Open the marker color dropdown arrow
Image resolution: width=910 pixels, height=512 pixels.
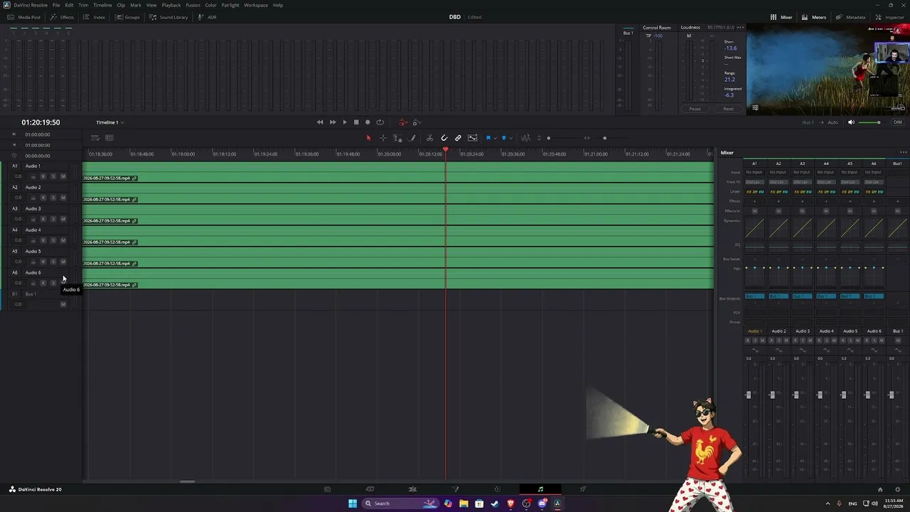tap(510, 138)
